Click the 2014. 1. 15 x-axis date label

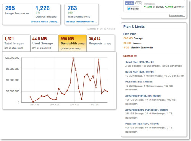35,105
